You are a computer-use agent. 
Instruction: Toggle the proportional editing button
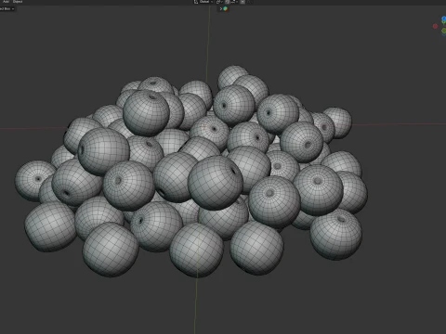(243, 2)
